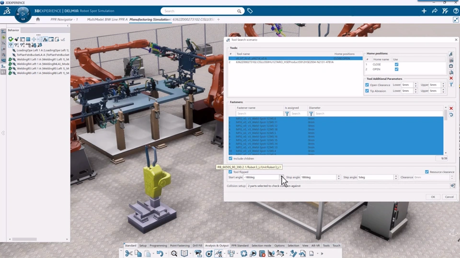Expand the bottom toolbar collapse chevron
The height and width of the screenshot is (258, 460).
pos(121,251)
